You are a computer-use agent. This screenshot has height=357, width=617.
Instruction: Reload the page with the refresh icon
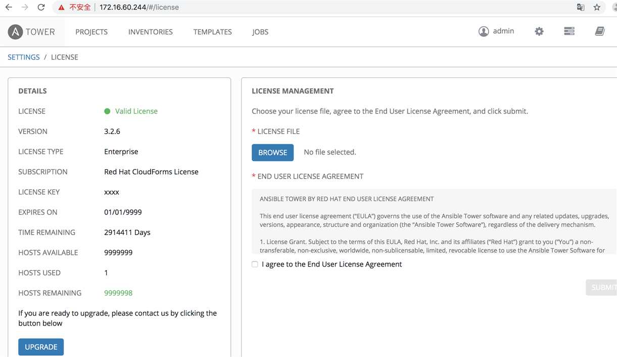point(41,8)
